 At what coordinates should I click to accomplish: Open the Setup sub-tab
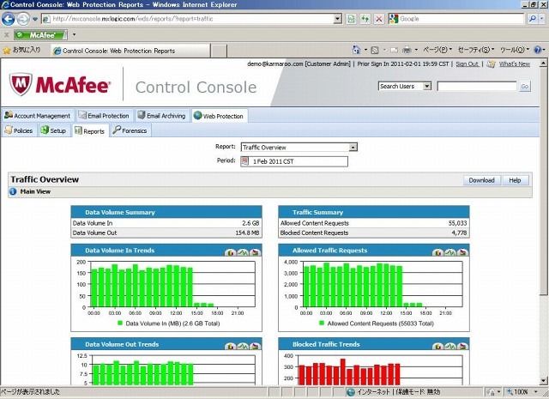pyautogui.click(x=53, y=130)
